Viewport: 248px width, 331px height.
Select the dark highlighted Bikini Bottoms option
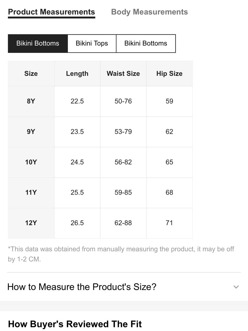click(38, 43)
